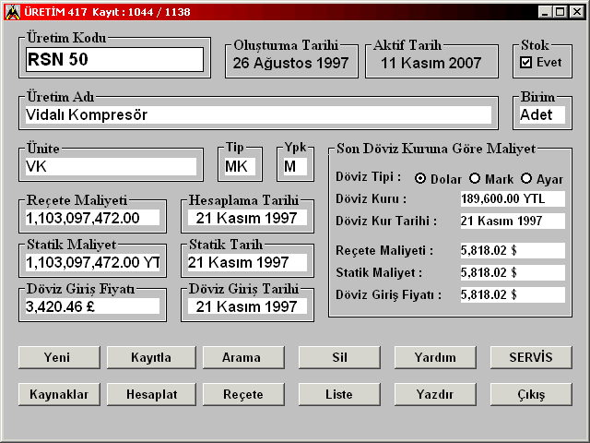
Task: Click the Üretim Kodu input field
Action: [113, 60]
